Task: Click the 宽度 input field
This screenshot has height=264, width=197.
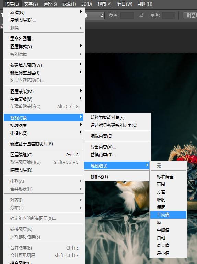Action: [x=127, y=15]
